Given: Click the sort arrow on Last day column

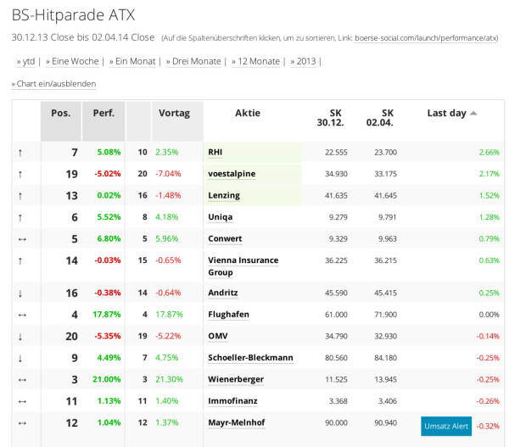Looking at the screenshot, I should [473, 113].
